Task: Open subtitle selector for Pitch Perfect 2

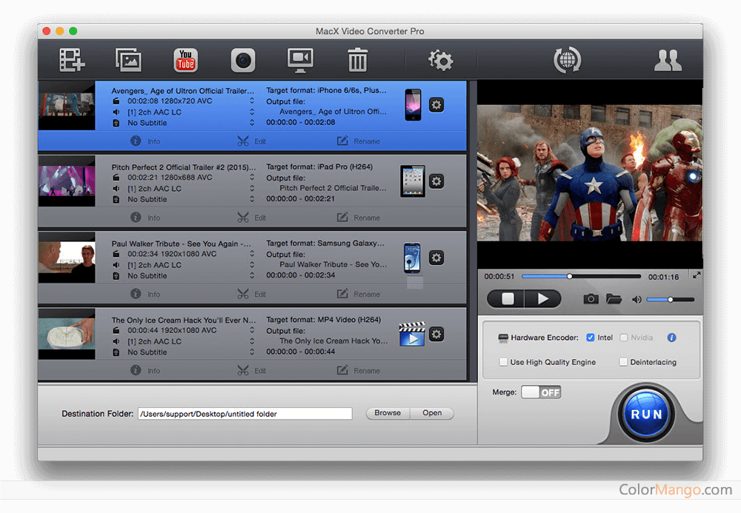Action: click(x=252, y=199)
